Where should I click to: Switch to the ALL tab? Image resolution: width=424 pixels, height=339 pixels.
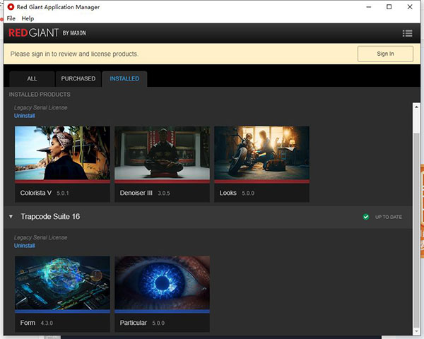point(32,78)
